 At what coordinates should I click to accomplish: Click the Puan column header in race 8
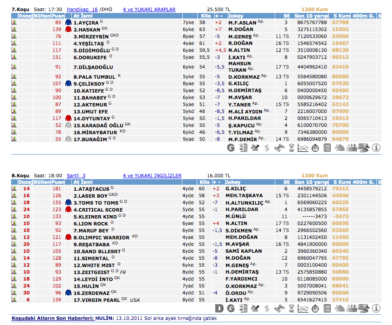click(57, 182)
